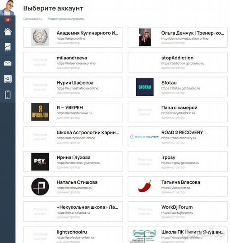The height and width of the screenshot is (243, 230).
Task: Click https://workdjforum.ru URL
Action: tap(177, 212)
